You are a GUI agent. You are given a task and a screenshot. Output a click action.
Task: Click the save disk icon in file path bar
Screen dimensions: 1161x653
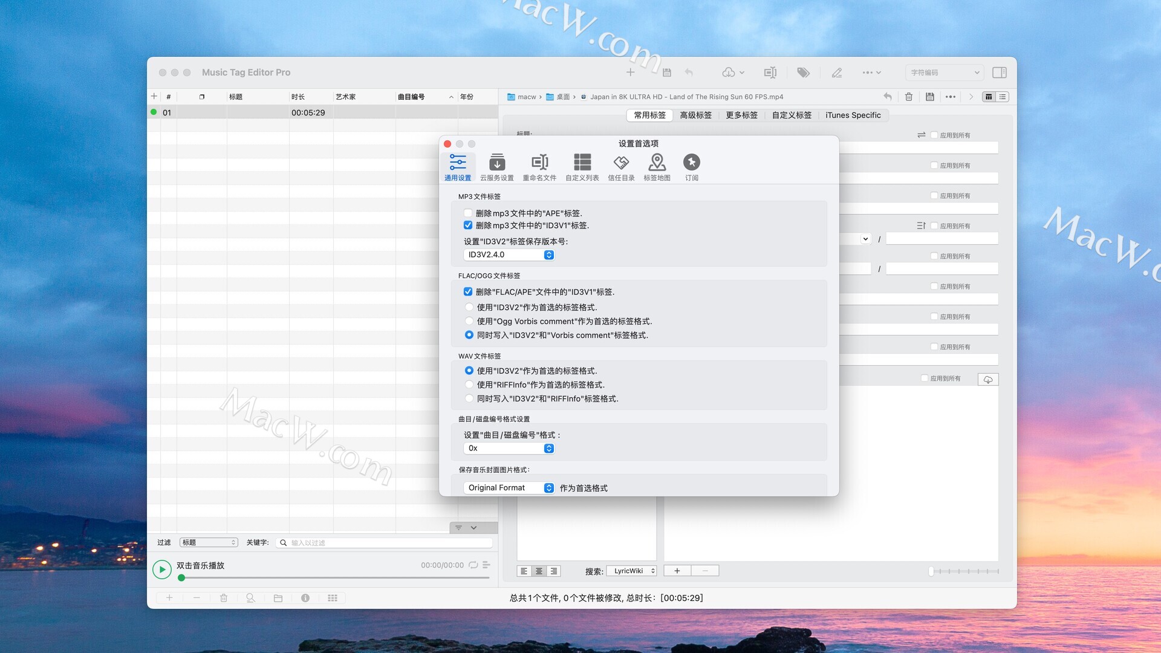930,97
